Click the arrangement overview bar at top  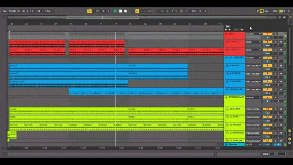click(142, 17)
